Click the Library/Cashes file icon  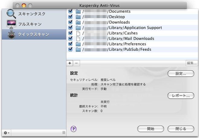(x=78, y=33)
